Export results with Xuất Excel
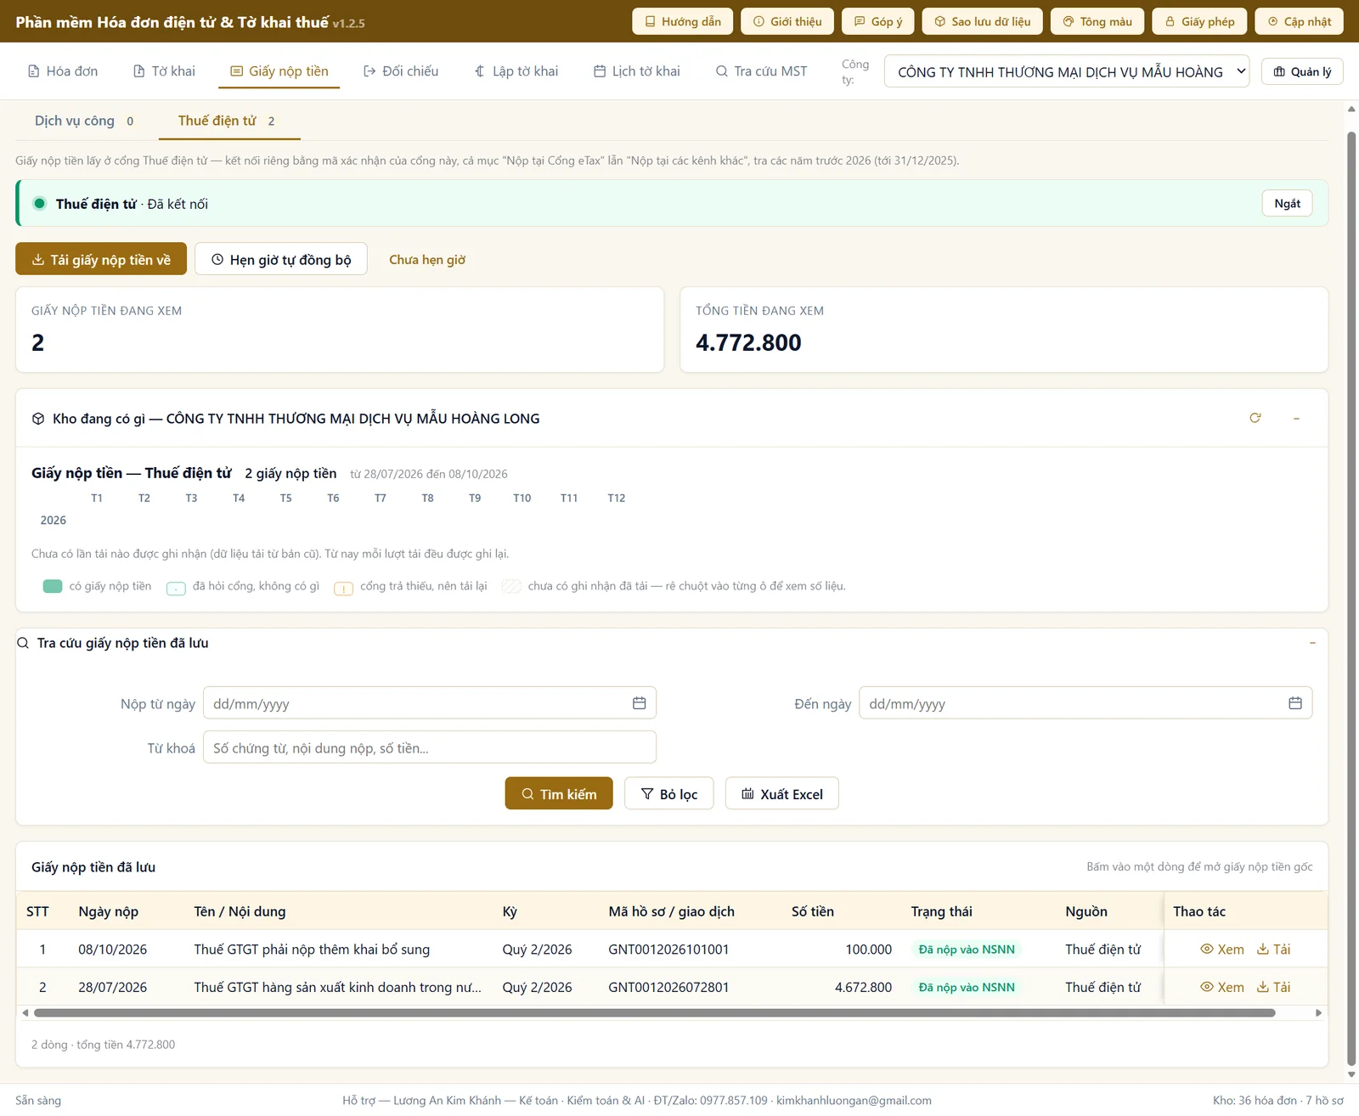The height and width of the screenshot is (1116, 1359). tap(782, 793)
